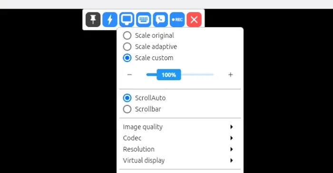Close the session with the red X

tap(194, 19)
